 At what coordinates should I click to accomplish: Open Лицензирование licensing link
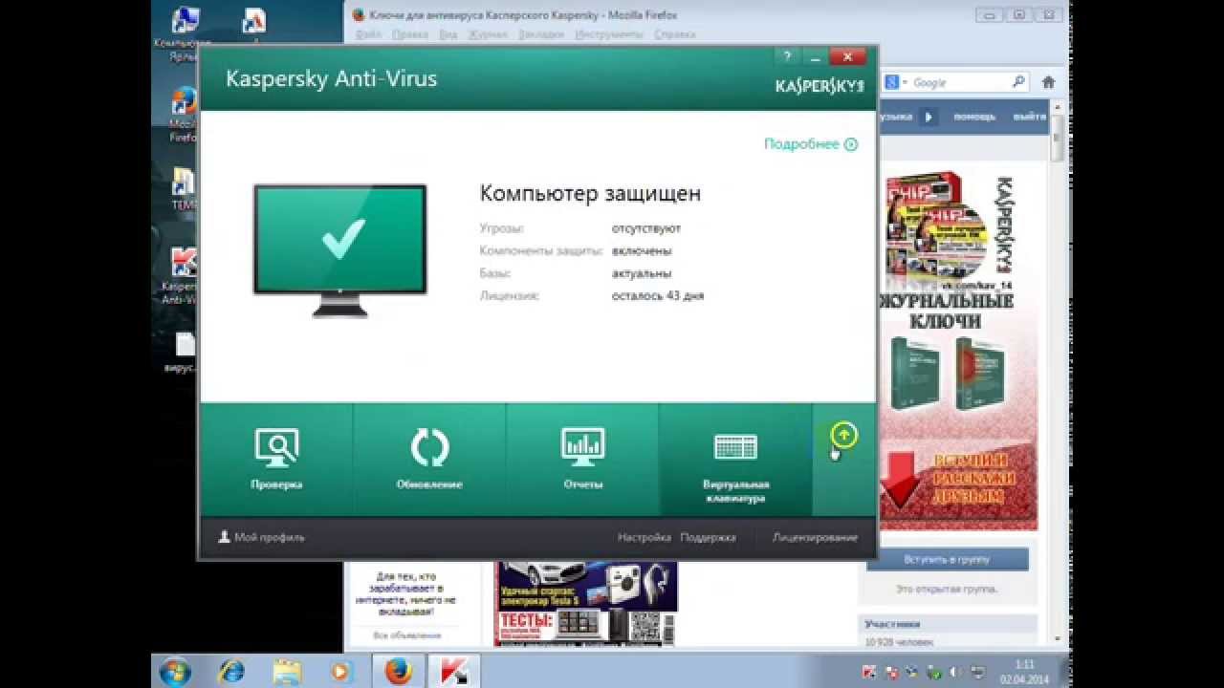pyautogui.click(x=815, y=537)
